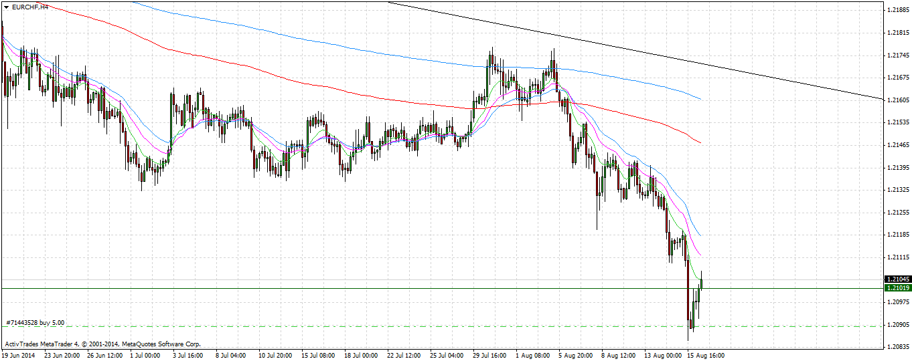The image size is (912, 361).
Task: Click the 1.21605 price scale label
Action: tap(897, 100)
